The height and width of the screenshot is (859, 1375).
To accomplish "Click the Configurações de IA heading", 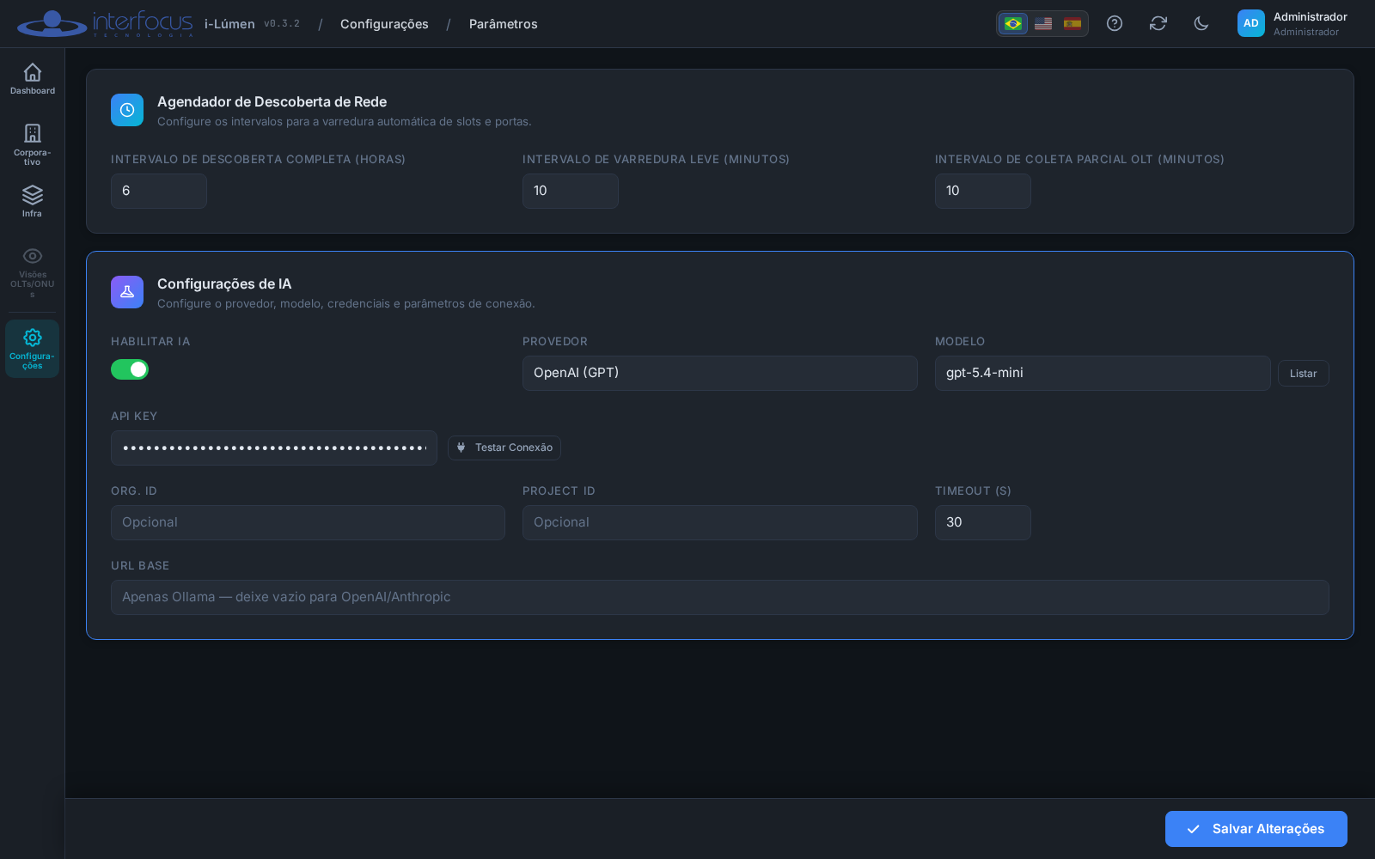I will click(224, 283).
